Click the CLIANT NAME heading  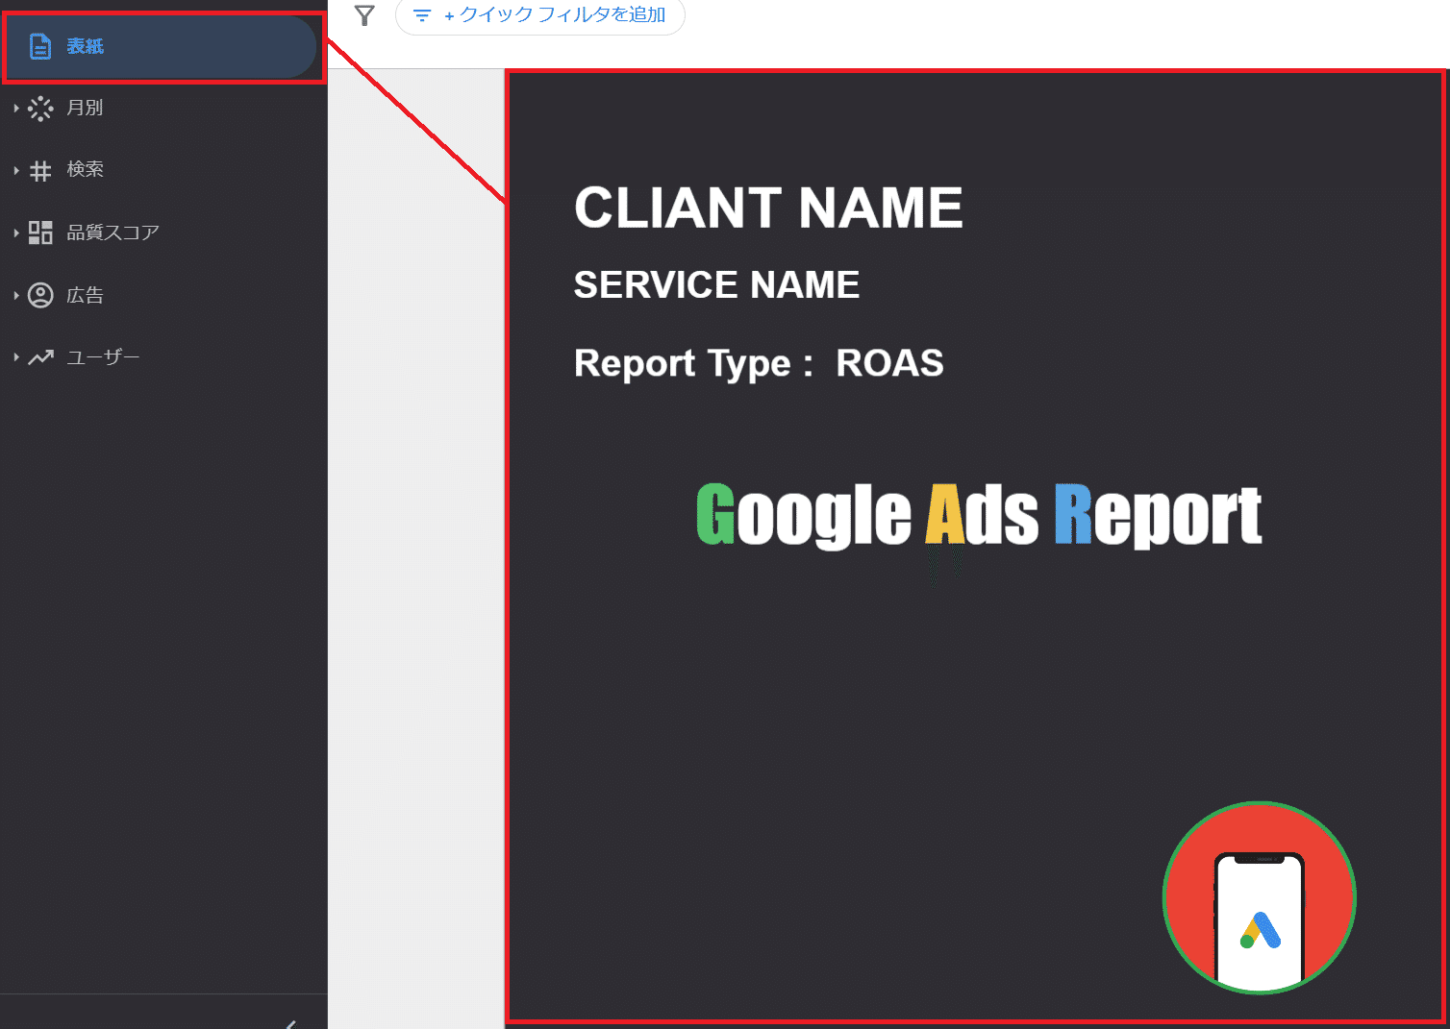pos(768,208)
